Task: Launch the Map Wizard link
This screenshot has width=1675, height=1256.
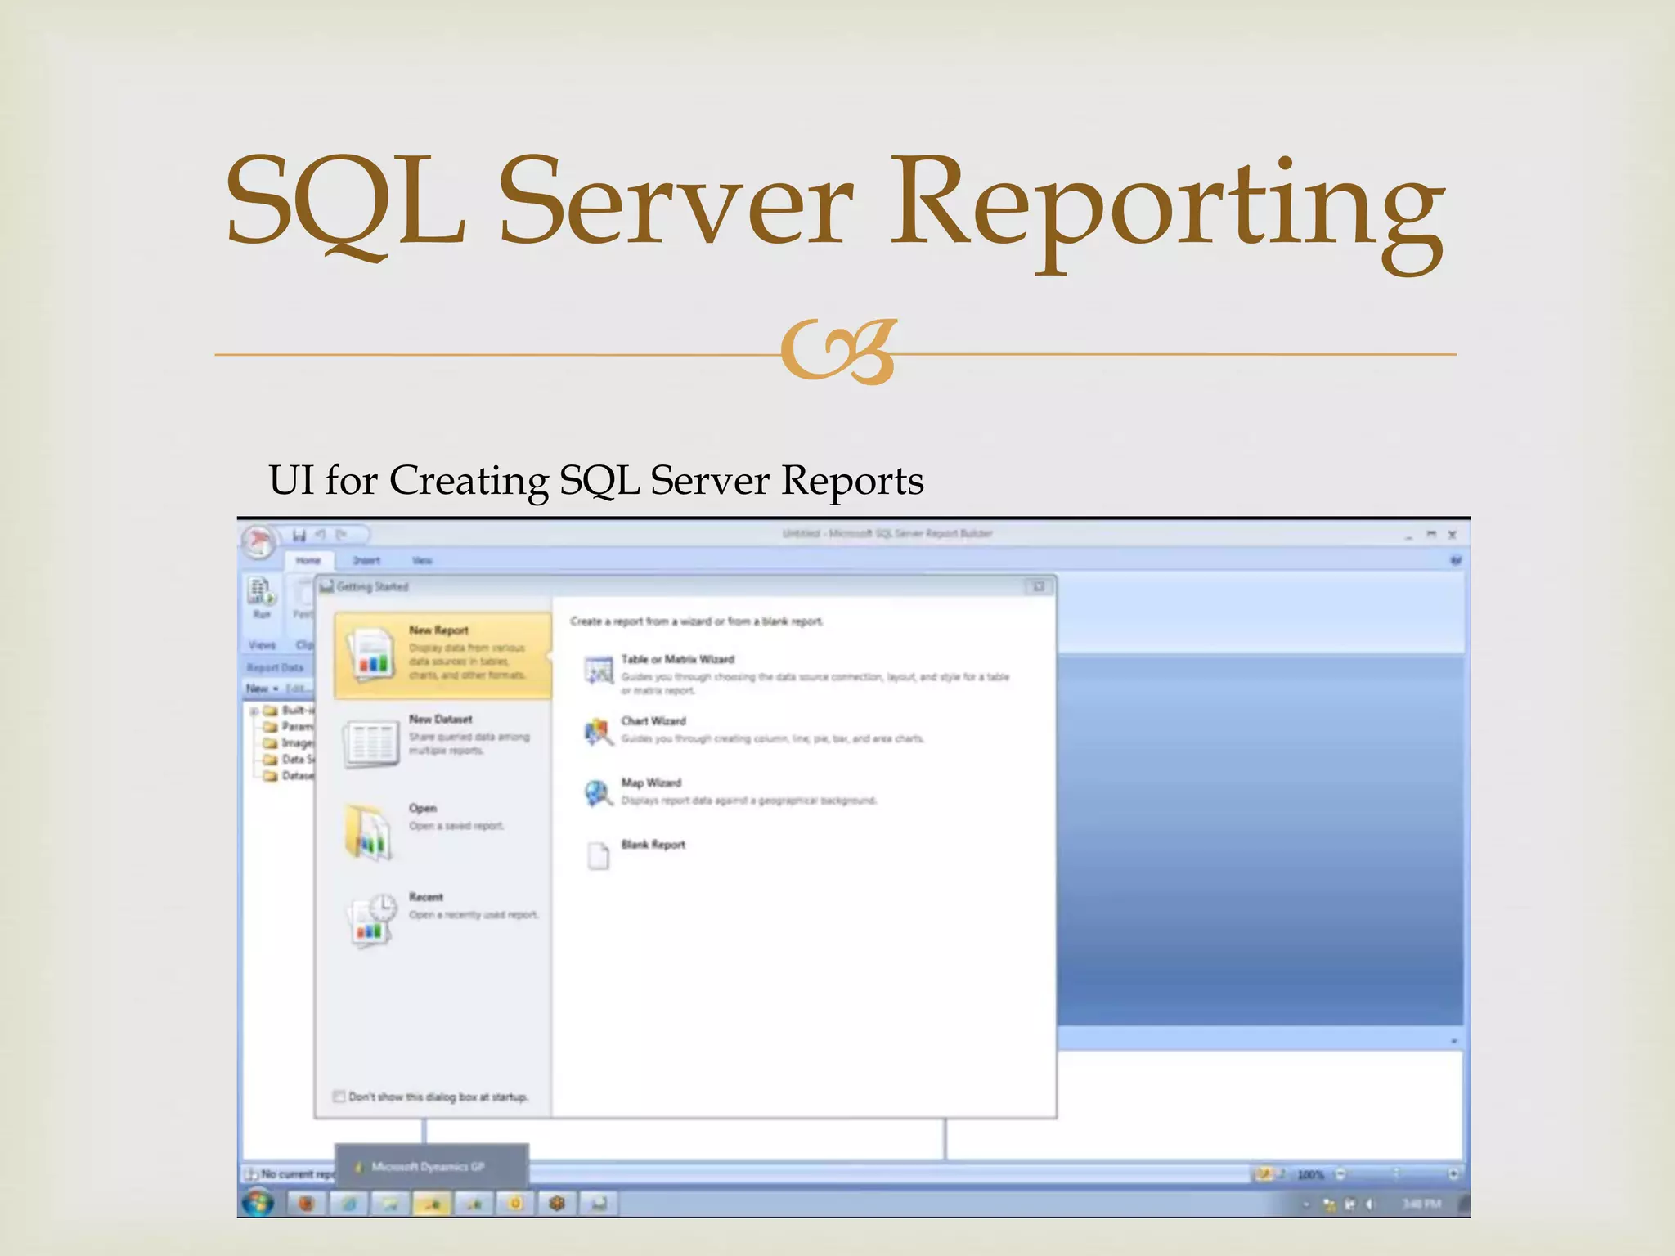Action: coord(651,783)
